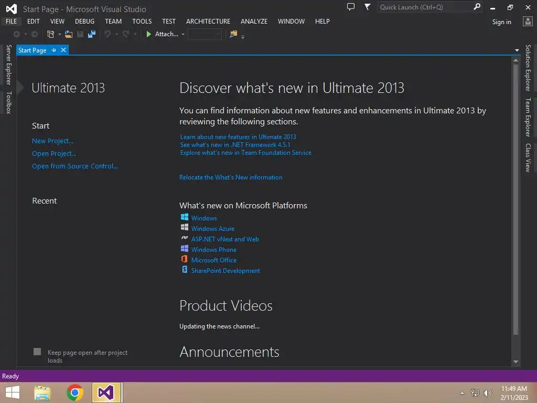Open the ARCHITECTURE menu
537x403 pixels.
coord(208,21)
